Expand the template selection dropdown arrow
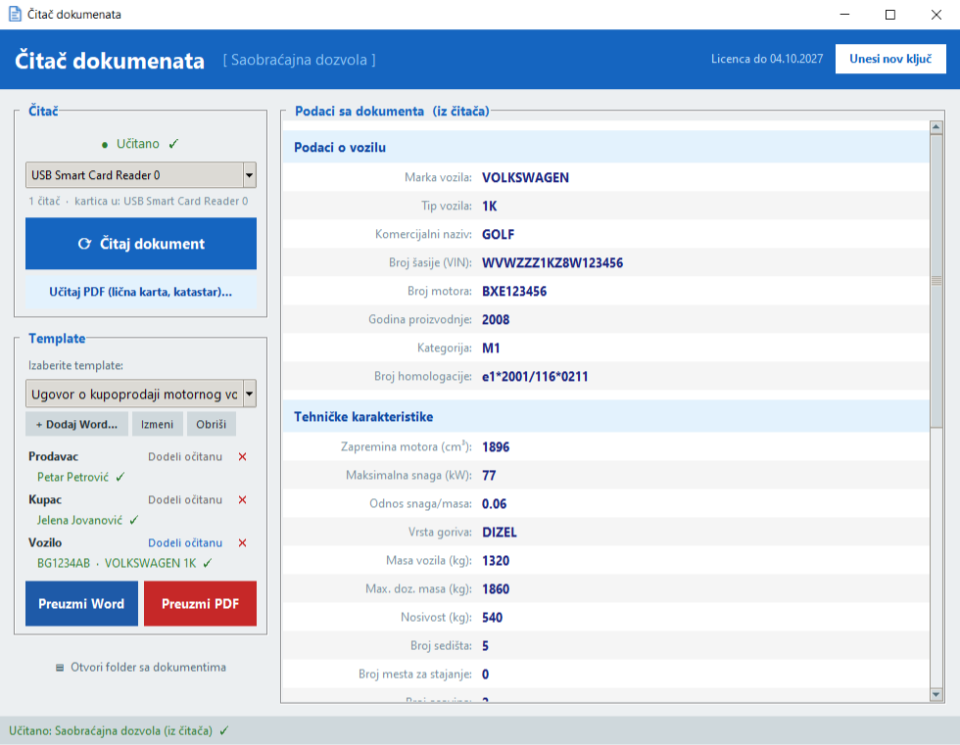 coord(249,394)
